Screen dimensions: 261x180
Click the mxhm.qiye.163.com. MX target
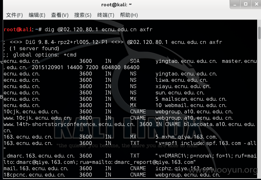190,137
